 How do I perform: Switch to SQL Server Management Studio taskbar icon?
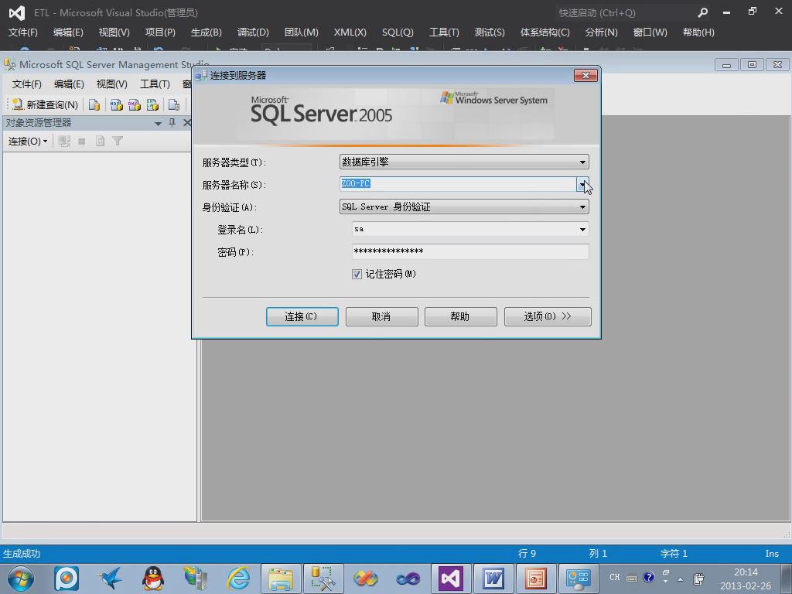pos(324,579)
